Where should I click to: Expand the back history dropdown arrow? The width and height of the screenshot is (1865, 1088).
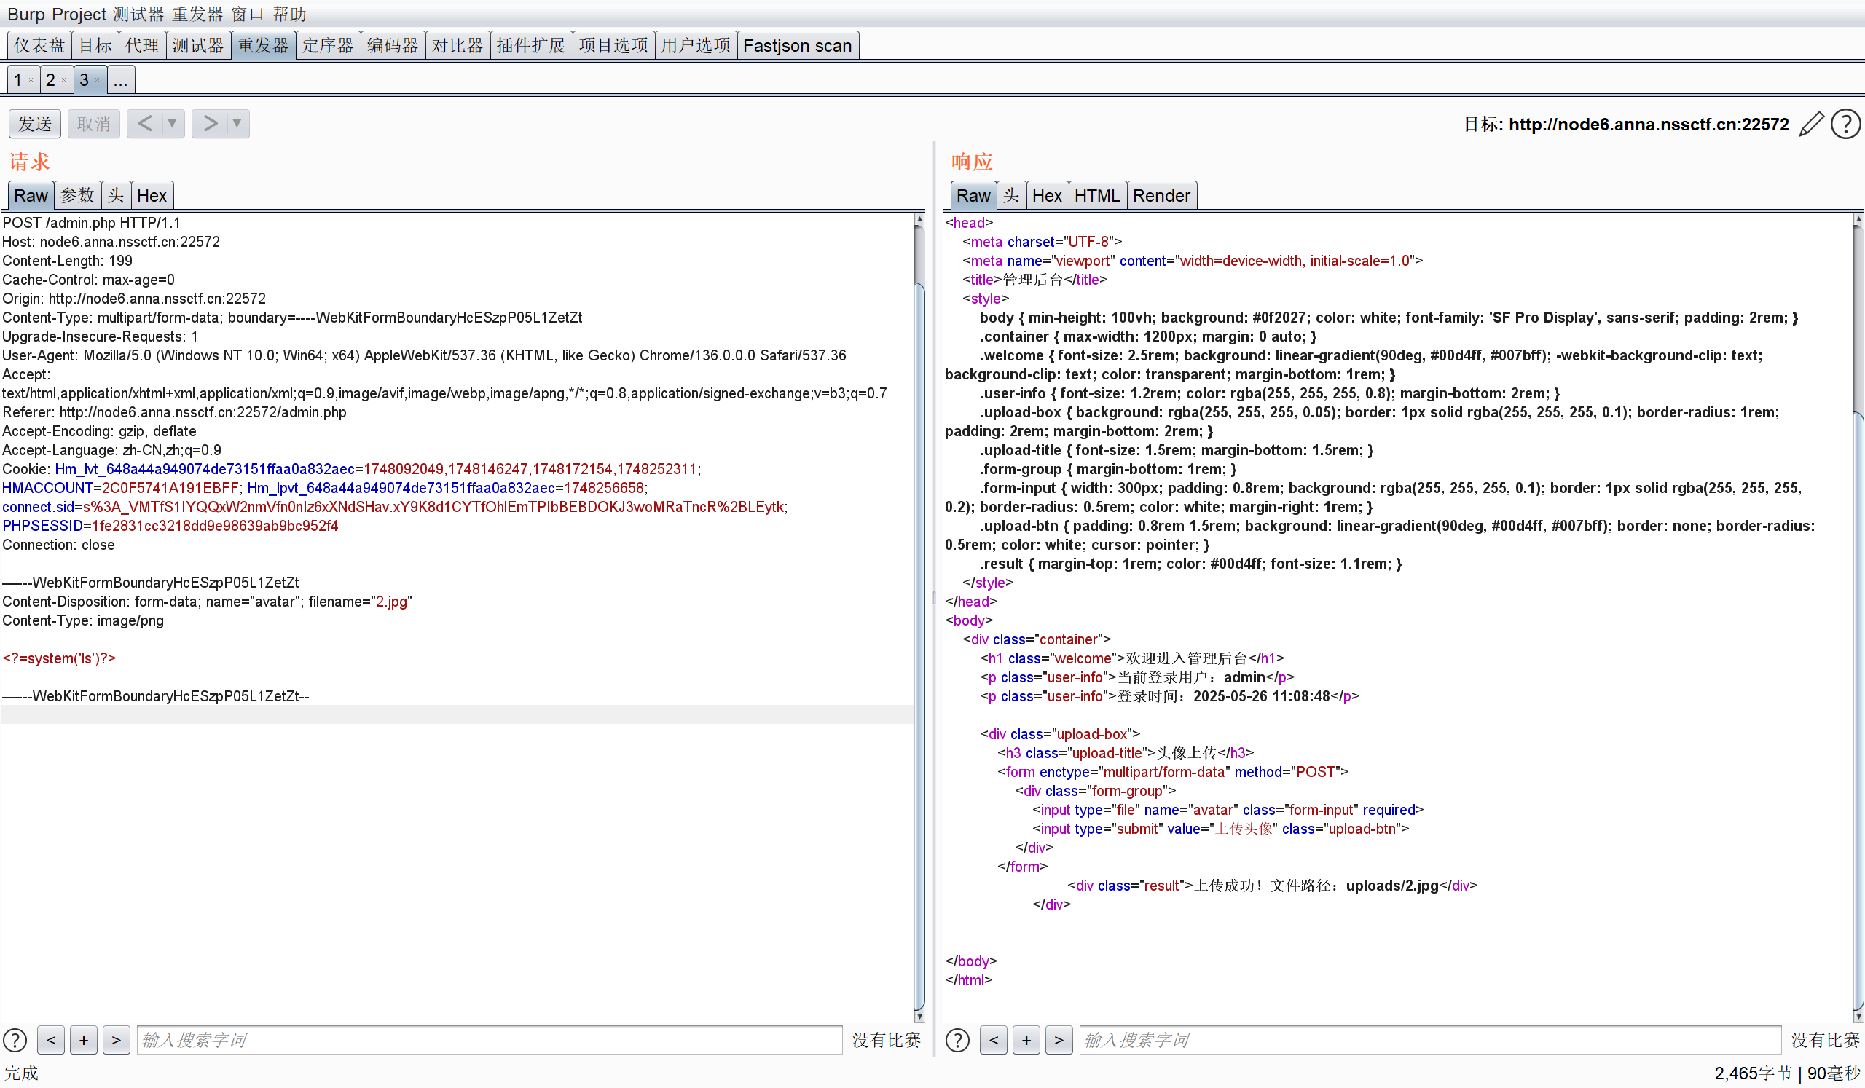click(x=172, y=124)
